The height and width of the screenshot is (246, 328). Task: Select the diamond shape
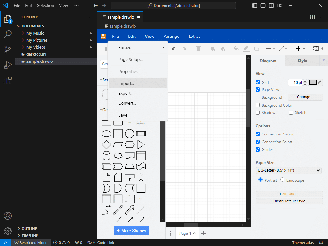coord(106,145)
